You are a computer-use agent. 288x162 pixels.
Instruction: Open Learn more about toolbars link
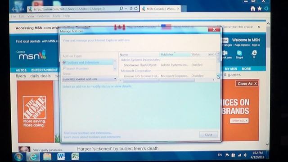pos(92,137)
